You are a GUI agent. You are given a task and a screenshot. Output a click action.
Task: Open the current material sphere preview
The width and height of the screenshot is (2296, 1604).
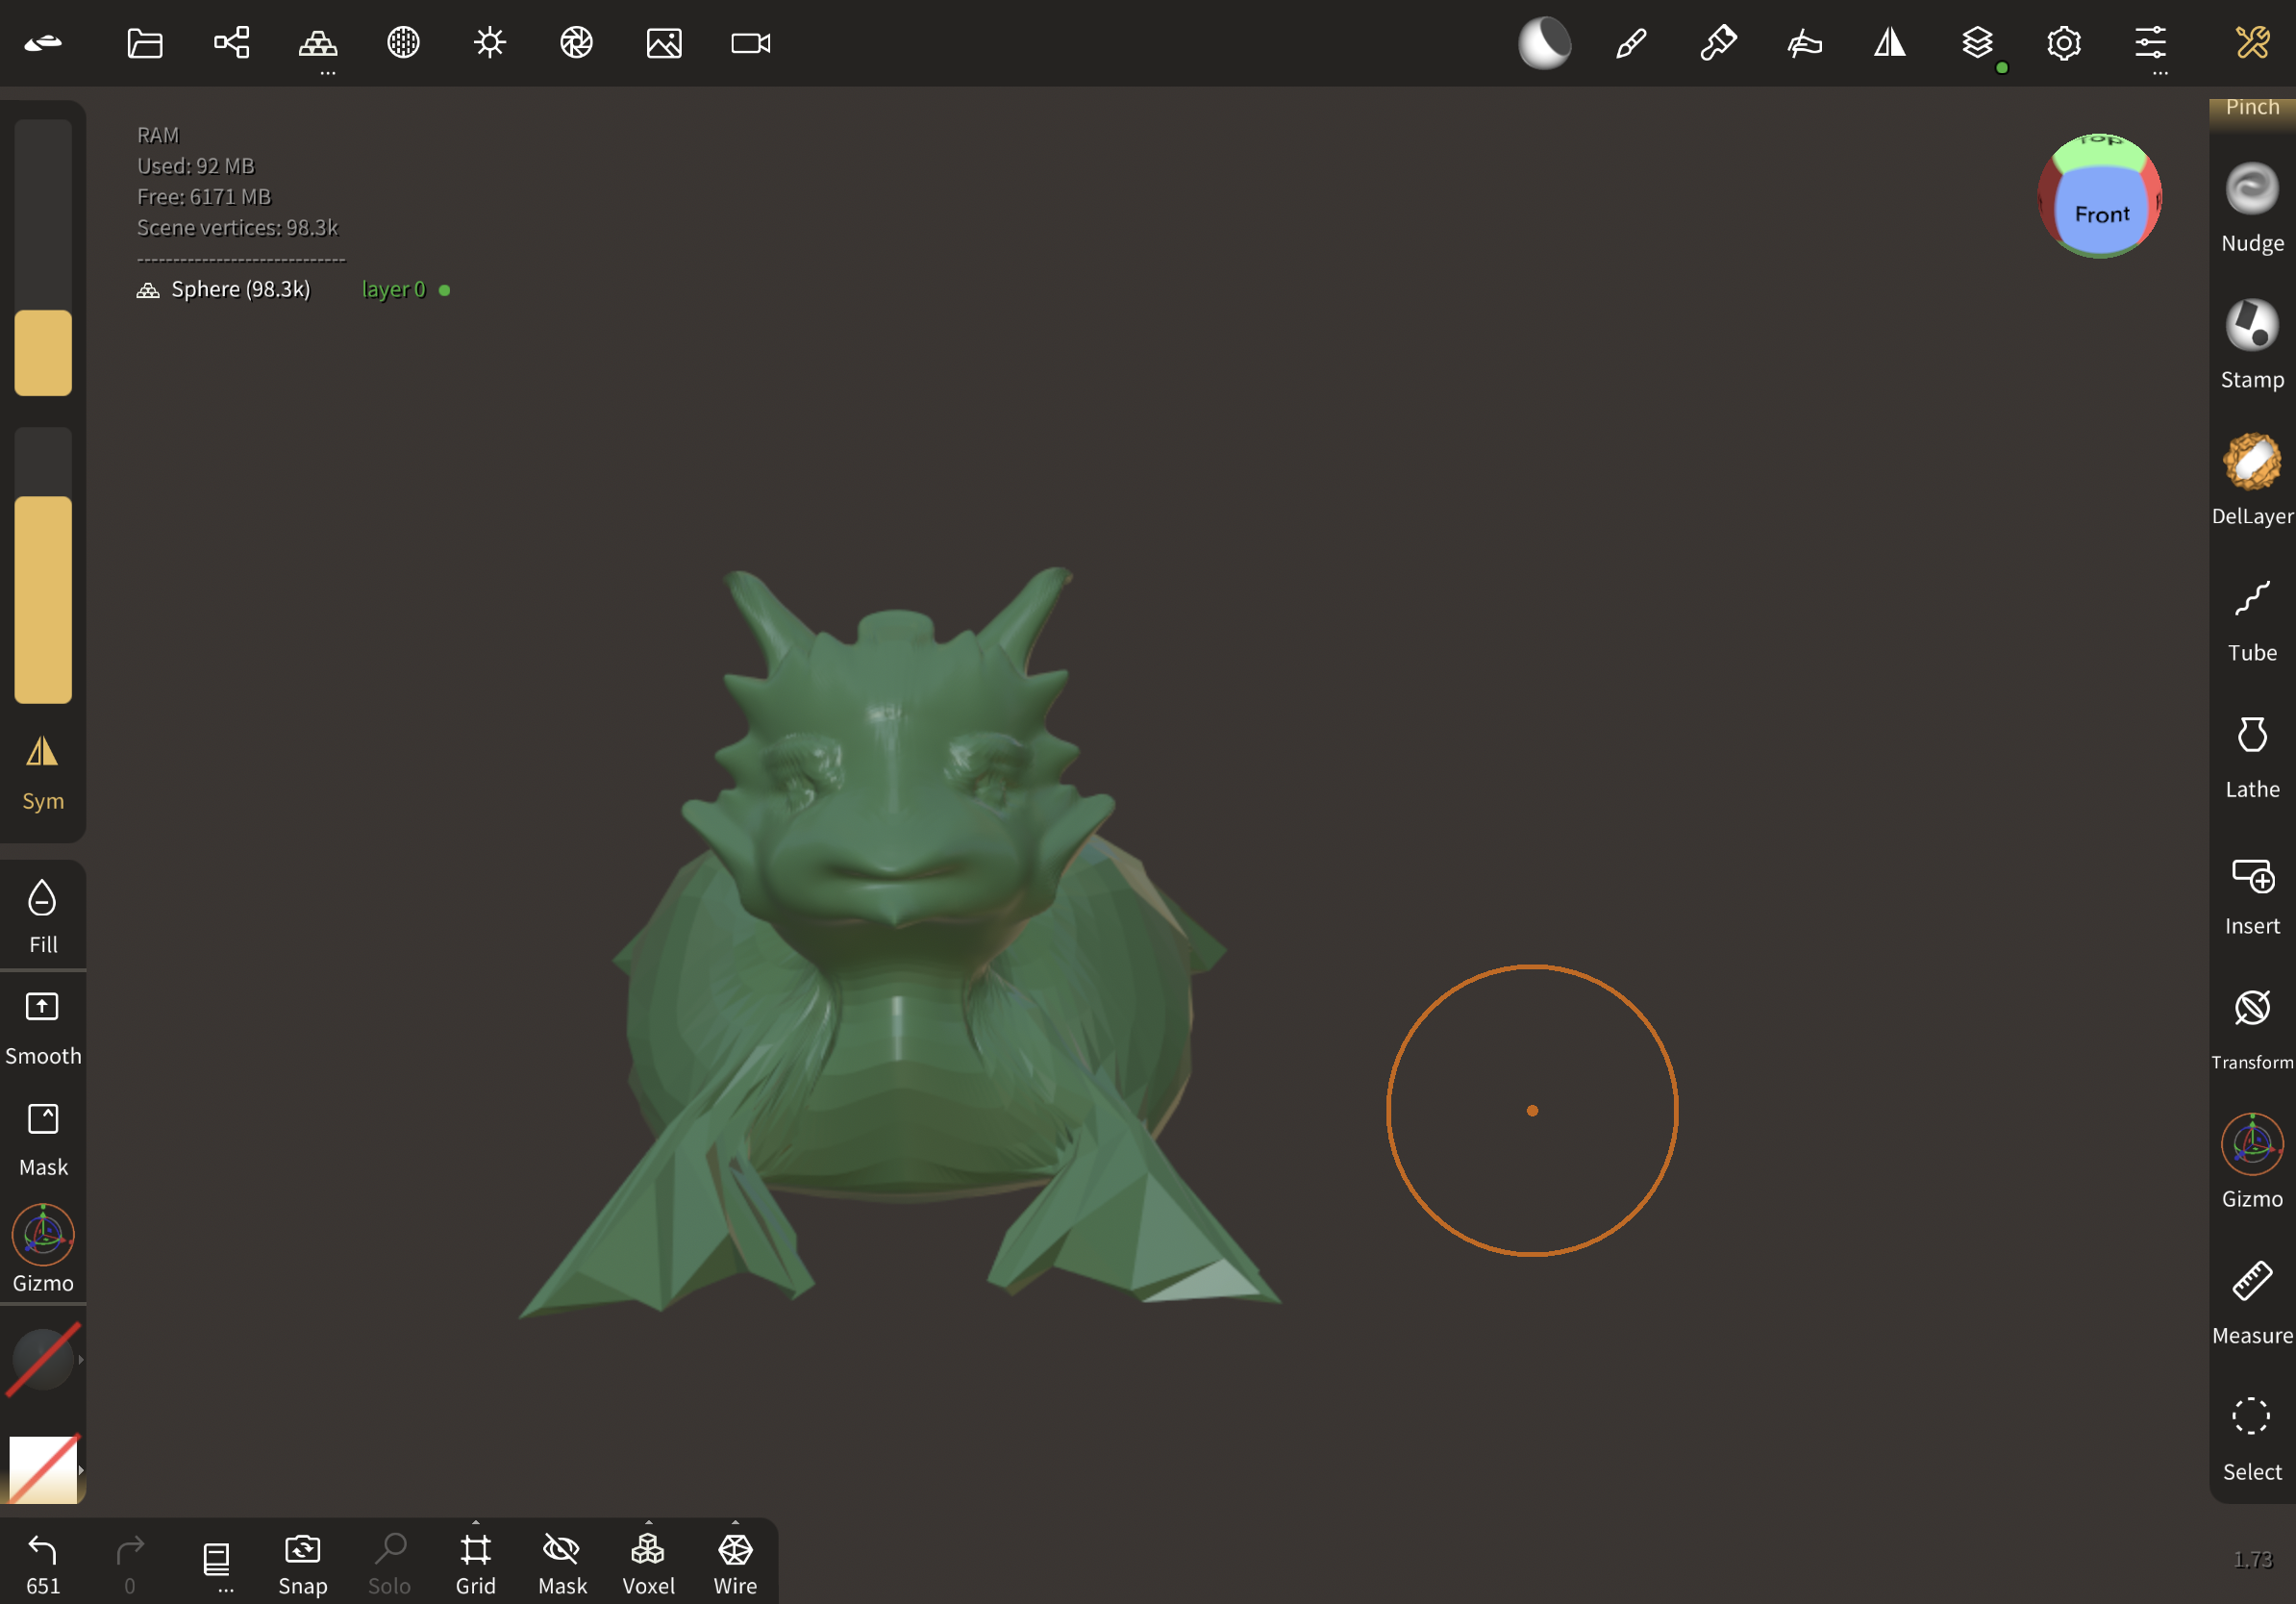click(1544, 43)
